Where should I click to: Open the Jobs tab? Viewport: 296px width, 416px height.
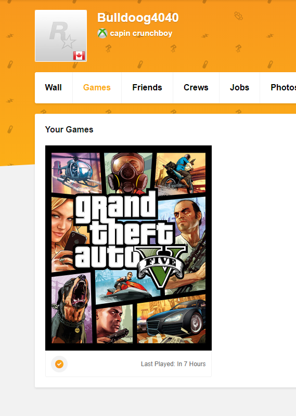point(239,88)
